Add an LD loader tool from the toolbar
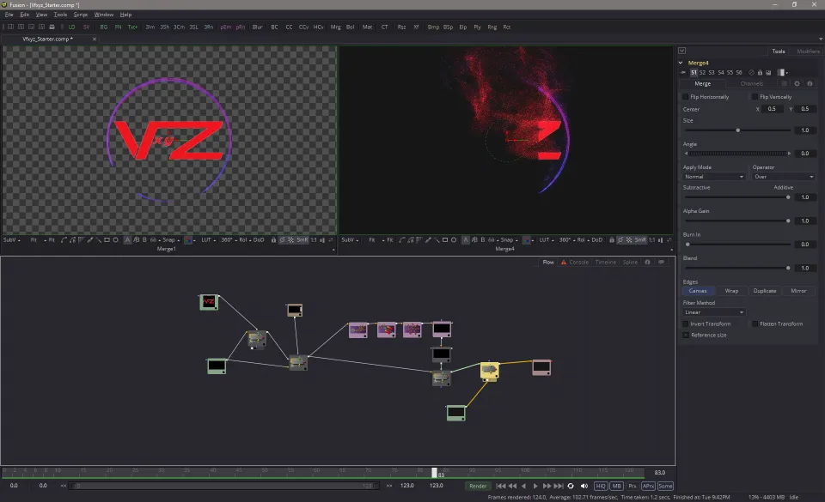Image resolution: width=825 pixels, height=502 pixels. 71,27
